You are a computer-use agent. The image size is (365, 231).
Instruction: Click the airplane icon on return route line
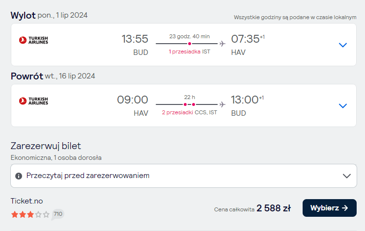pyautogui.click(x=223, y=104)
